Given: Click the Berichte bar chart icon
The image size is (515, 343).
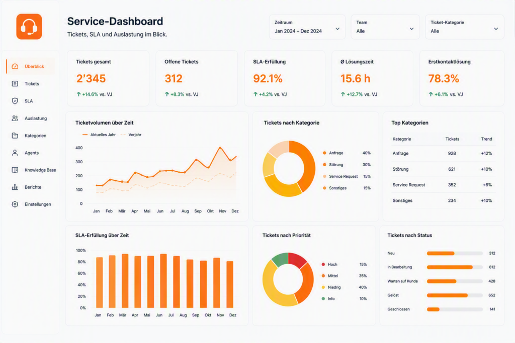Looking at the screenshot, I should [15, 187].
